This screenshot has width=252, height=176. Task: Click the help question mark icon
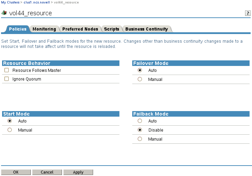[247, 13]
